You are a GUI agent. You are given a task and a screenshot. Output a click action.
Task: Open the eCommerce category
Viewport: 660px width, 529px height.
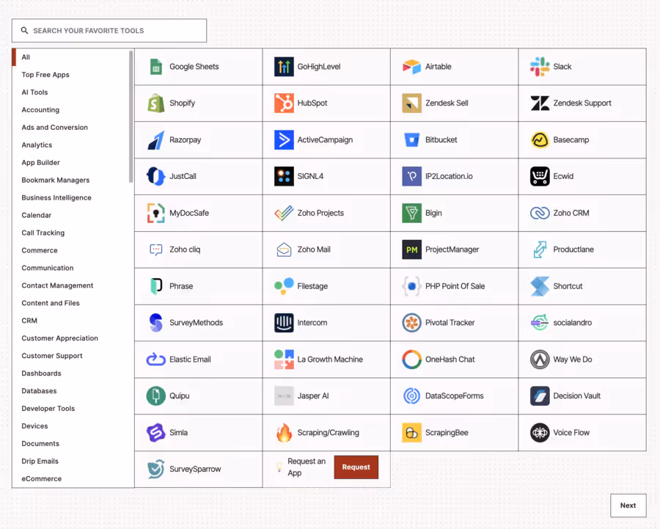42,479
